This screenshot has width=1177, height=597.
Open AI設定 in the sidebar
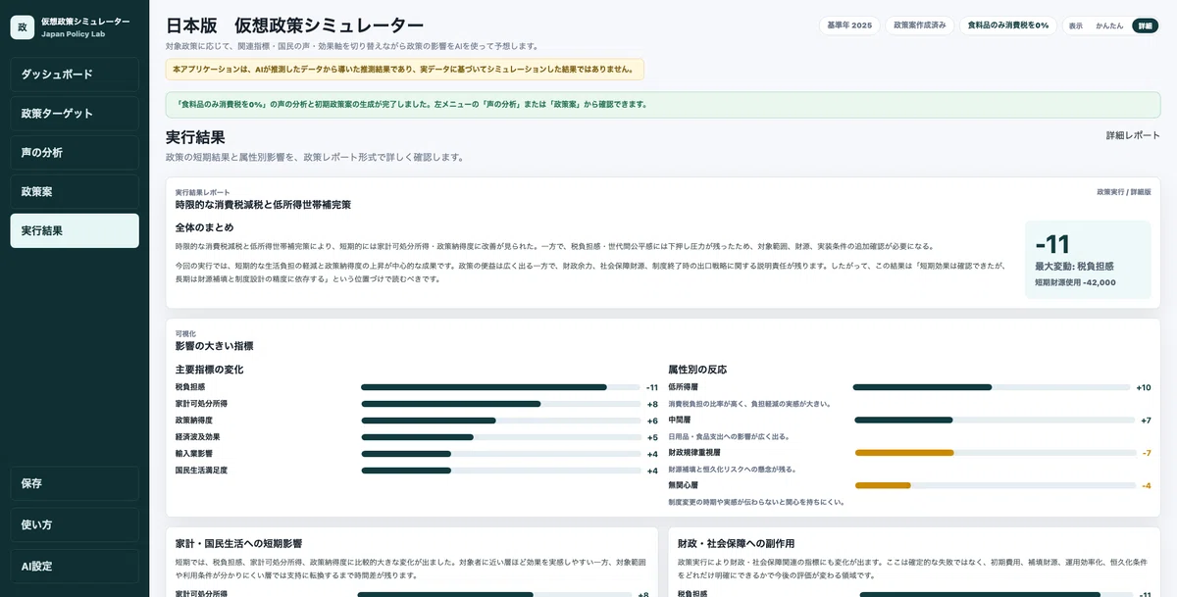75,566
